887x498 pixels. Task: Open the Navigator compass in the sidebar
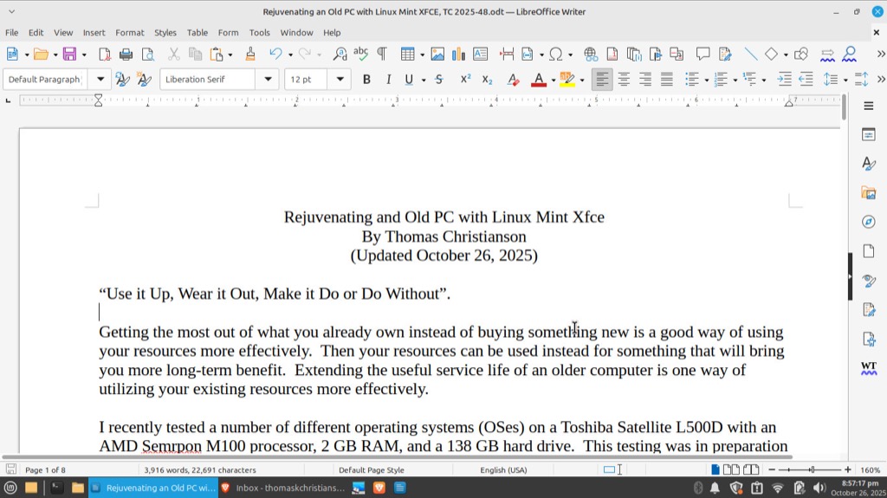tap(868, 222)
